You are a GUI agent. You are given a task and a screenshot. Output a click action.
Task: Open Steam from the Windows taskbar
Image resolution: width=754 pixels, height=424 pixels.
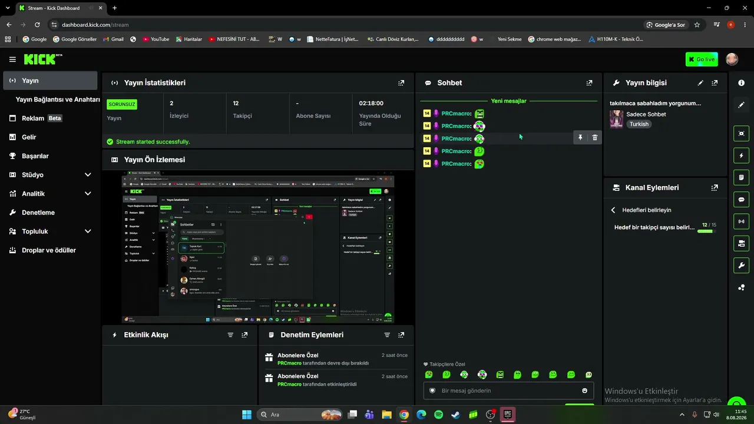456,415
